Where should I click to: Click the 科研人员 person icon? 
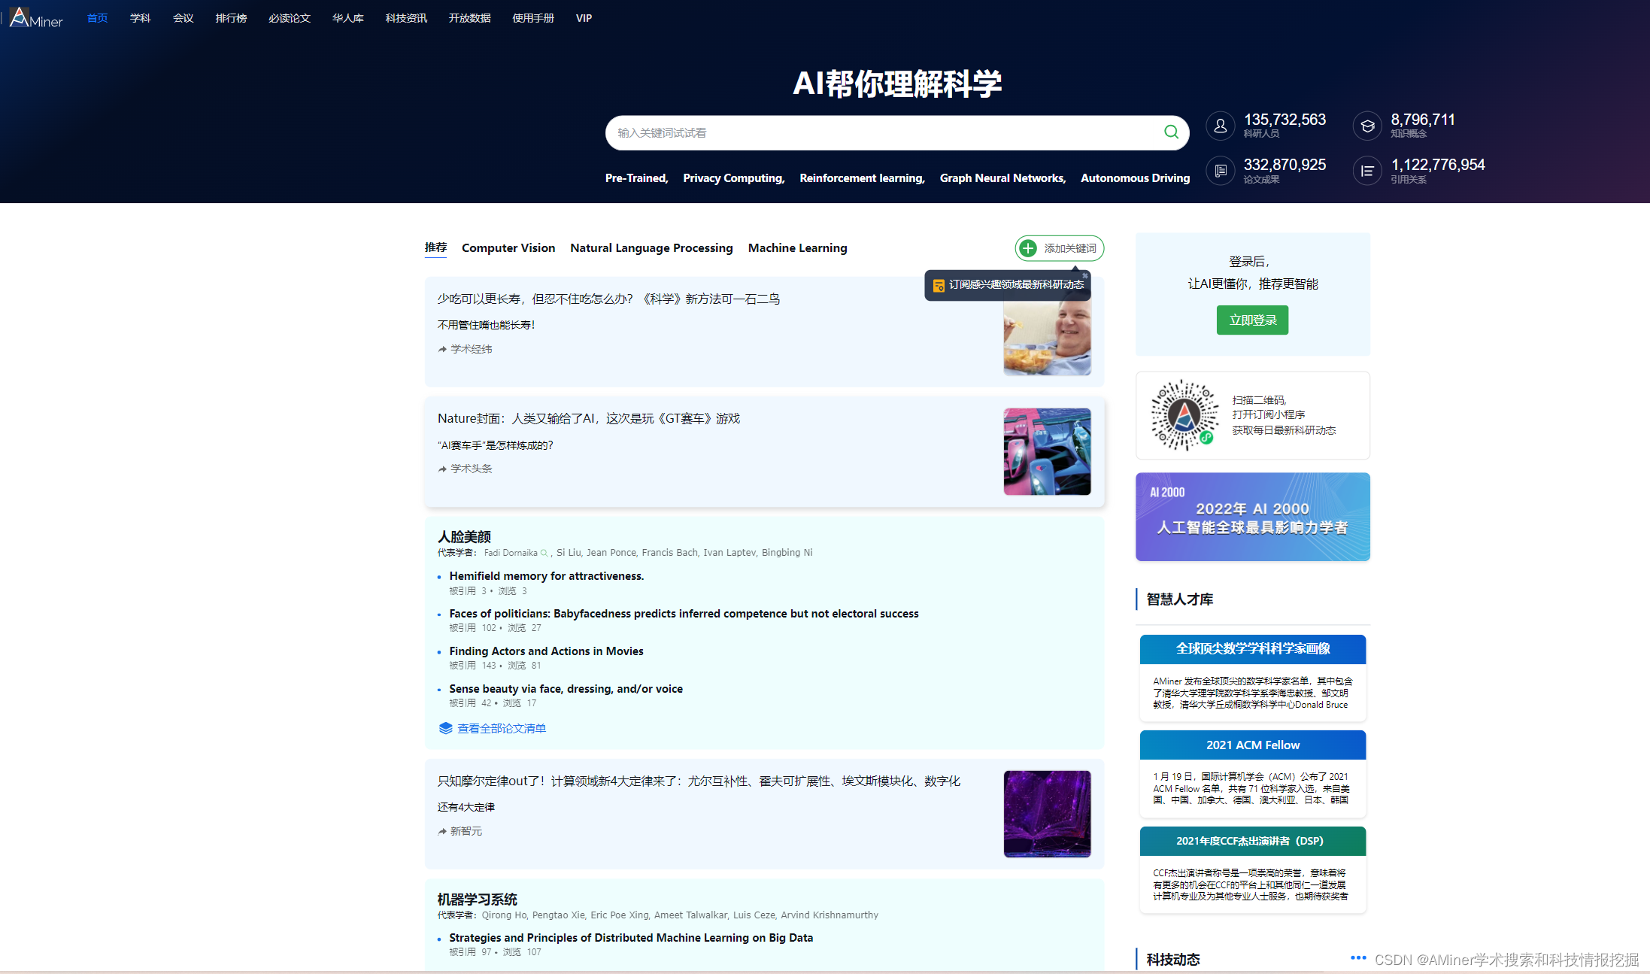tap(1220, 126)
